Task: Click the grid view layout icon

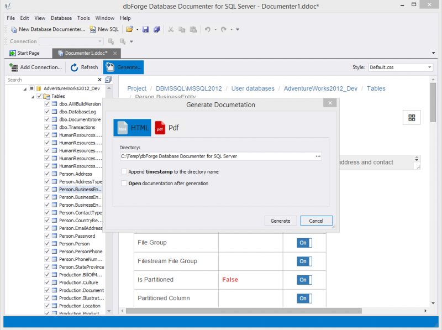Action: coord(412,118)
